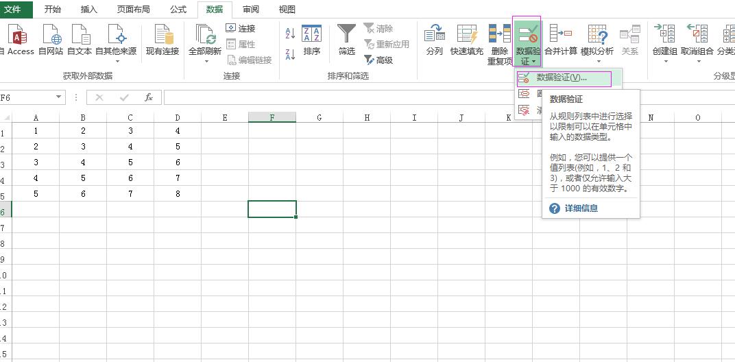Open 现有连接 existing connections
735x362 pixels.
pos(162,40)
